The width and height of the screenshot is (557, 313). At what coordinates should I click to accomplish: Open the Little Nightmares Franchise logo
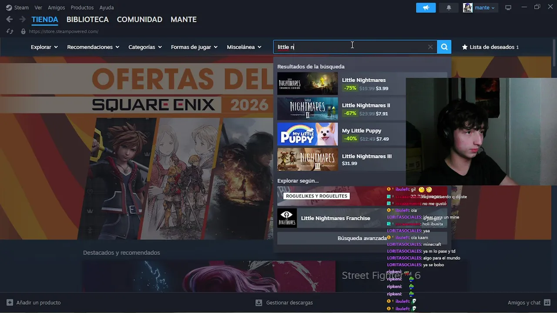click(x=287, y=218)
